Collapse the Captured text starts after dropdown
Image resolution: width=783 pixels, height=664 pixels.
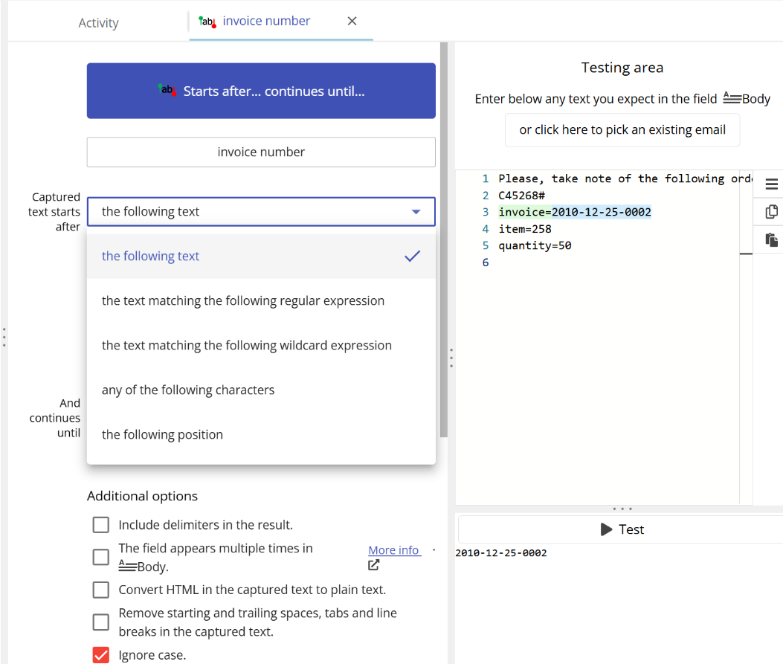(x=415, y=212)
